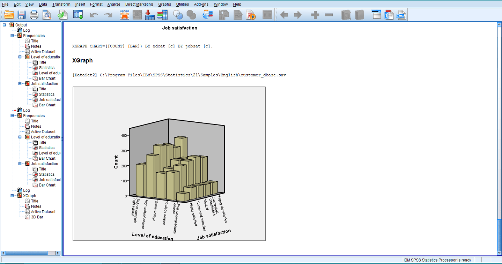Open the Analyze menu
This screenshot has height=264, width=502.
pyautogui.click(x=114, y=4)
